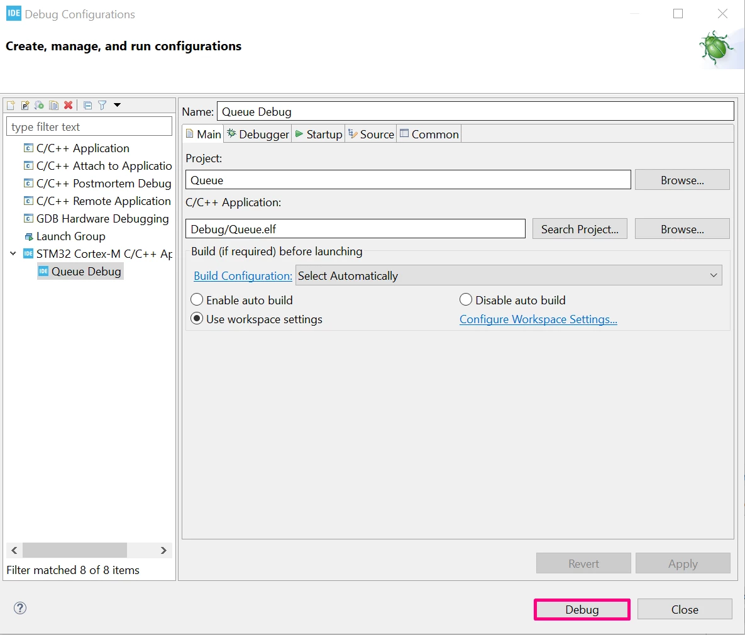Click the C/C++ Application icon
The height and width of the screenshot is (635, 745).
28,148
